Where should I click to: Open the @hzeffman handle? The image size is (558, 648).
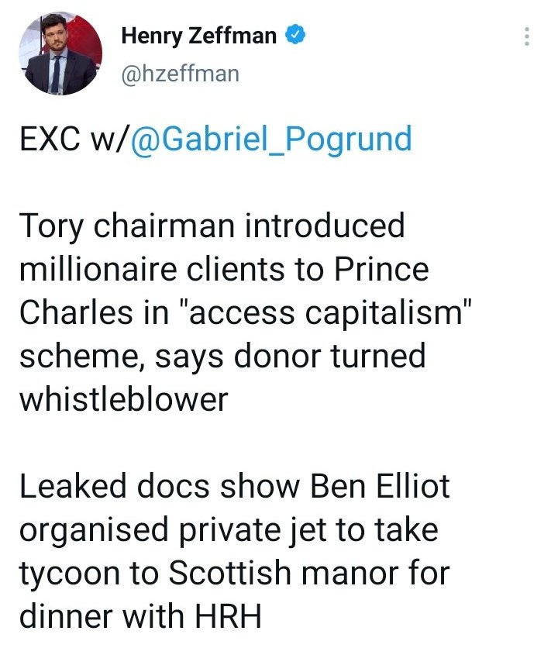[181, 74]
